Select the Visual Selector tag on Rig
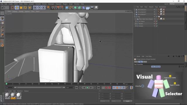187x105 pixels. coord(159,17)
